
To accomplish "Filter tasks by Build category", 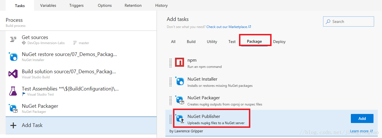I will click(191, 42).
